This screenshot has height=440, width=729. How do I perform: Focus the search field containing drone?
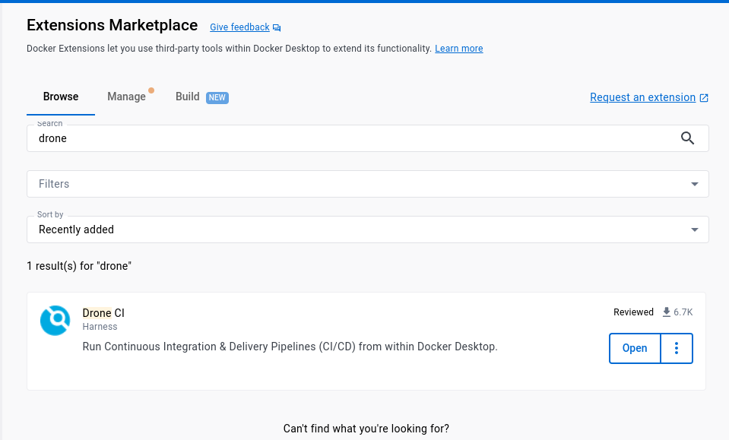pyautogui.click(x=353, y=138)
